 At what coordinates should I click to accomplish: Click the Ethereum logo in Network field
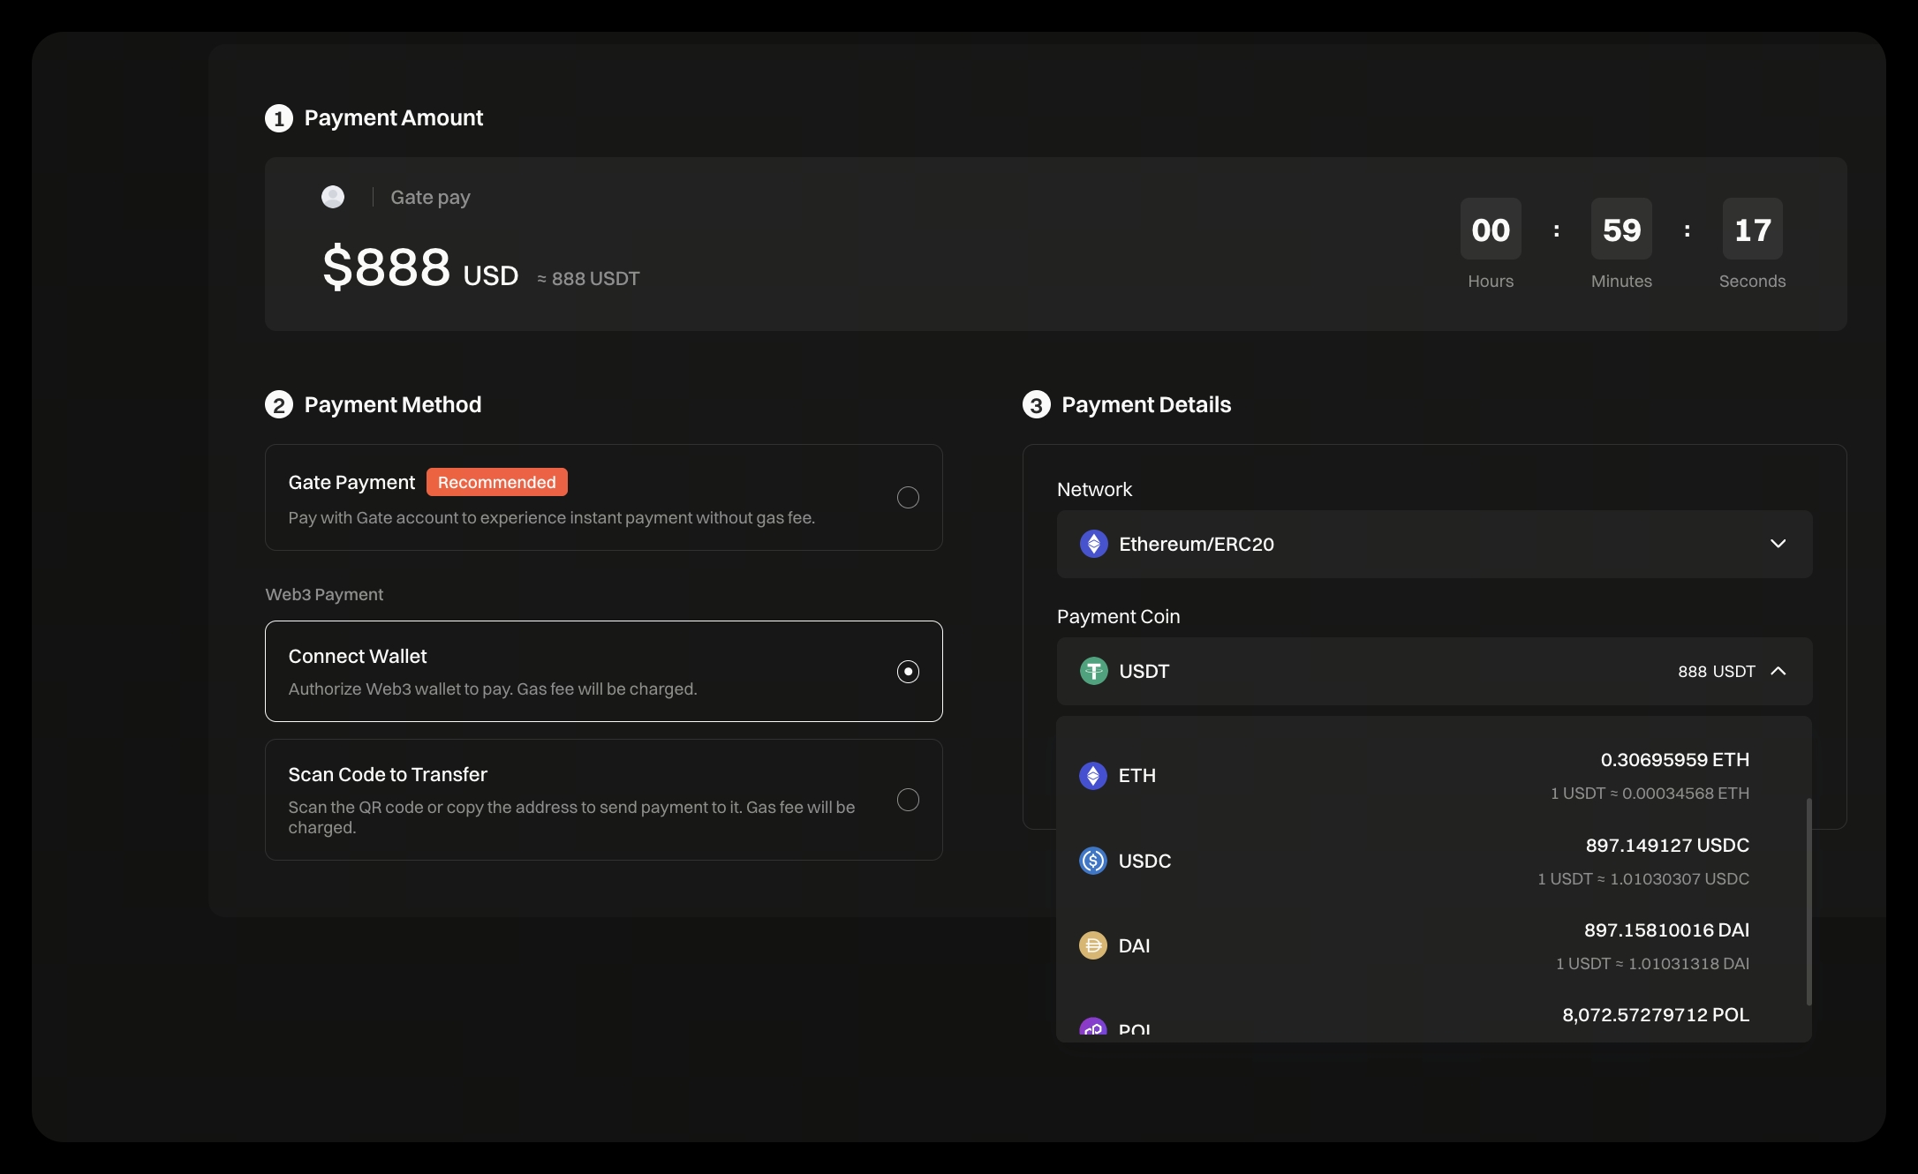[1093, 544]
